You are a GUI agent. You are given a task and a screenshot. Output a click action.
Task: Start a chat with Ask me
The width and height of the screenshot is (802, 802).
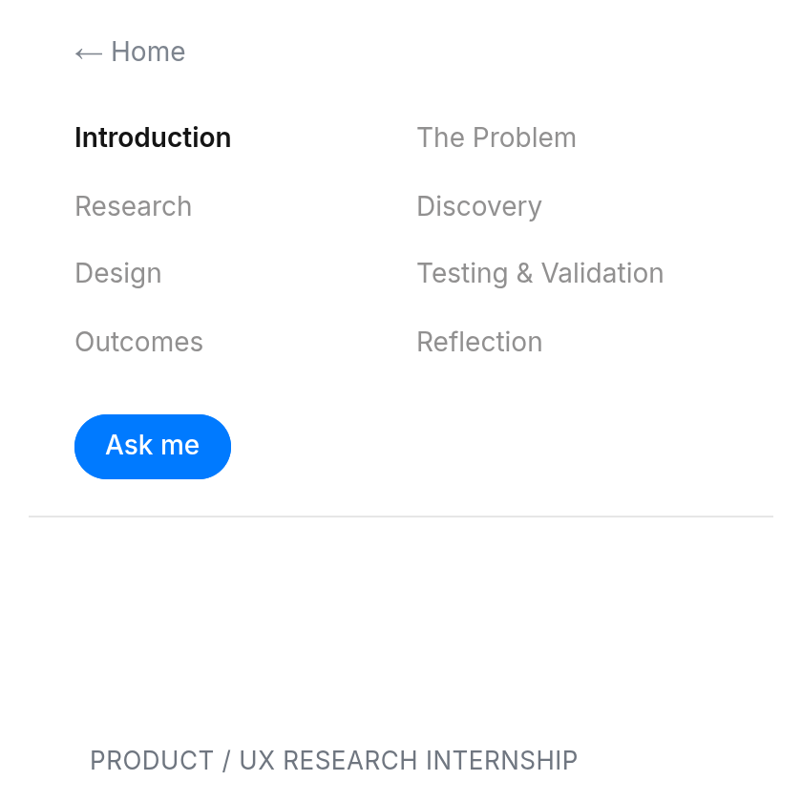tap(153, 447)
